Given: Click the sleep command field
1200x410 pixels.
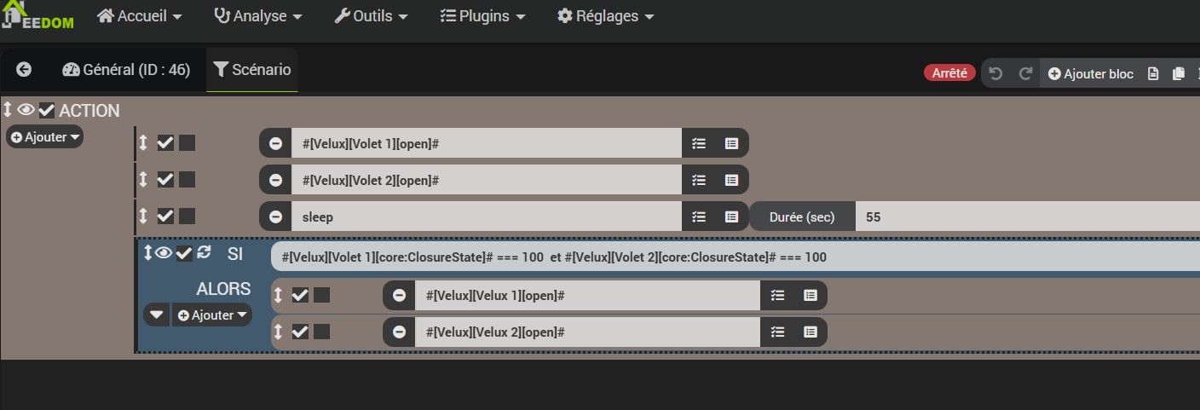Looking at the screenshot, I should [x=487, y=217].
